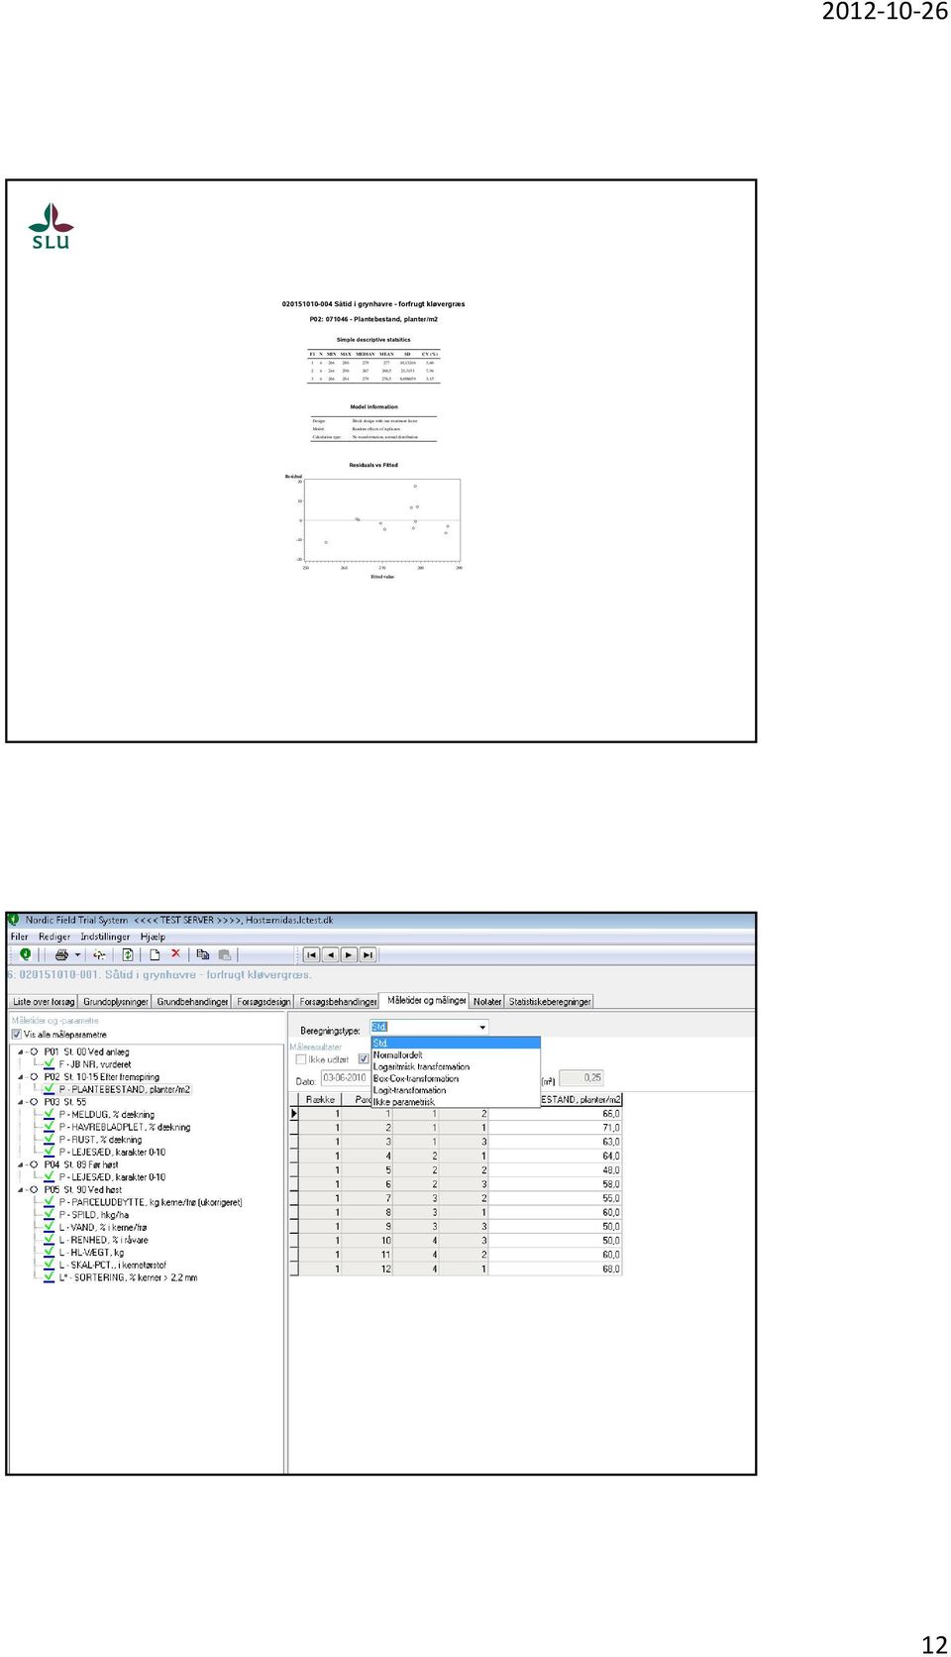
Task: Click the Række column header
Action: [x=320, y=1100]
